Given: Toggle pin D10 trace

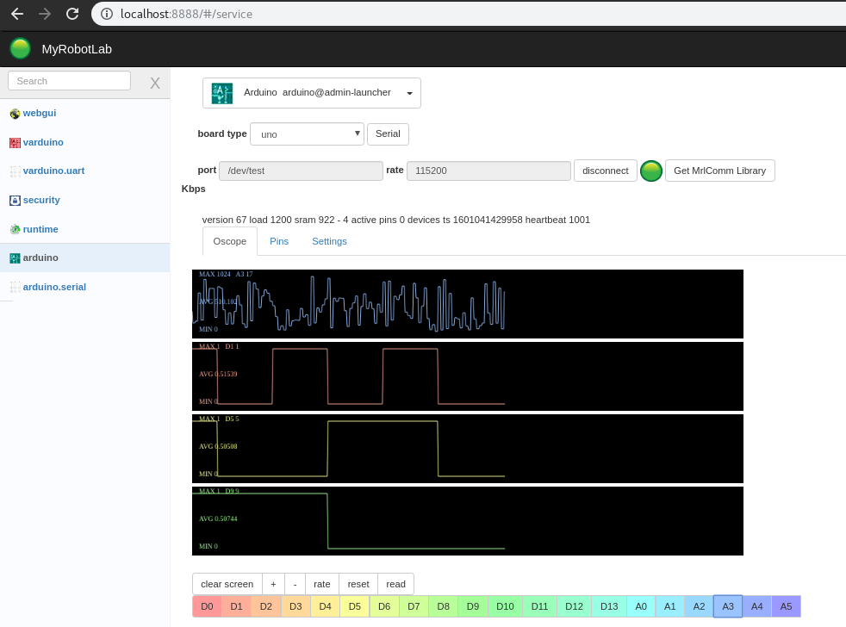Looking at the screenshot, I should (505, 606).
